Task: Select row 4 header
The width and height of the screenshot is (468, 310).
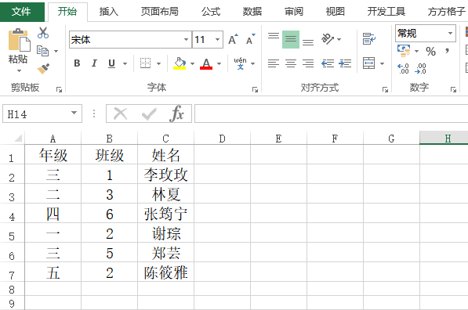Action: [x=12, y=214]
